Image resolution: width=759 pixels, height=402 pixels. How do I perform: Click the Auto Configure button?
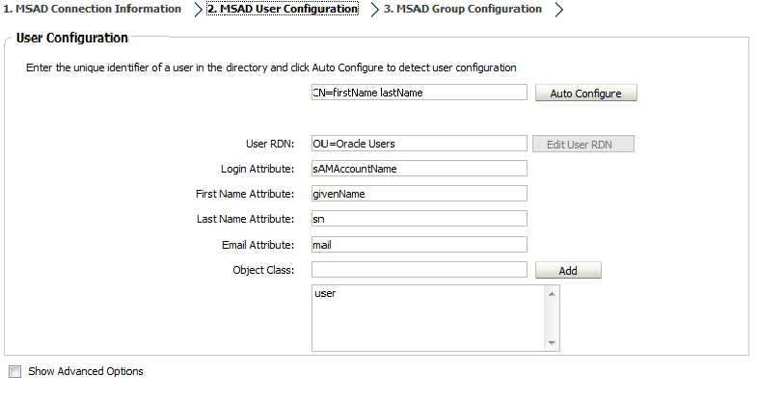(586, 94)
